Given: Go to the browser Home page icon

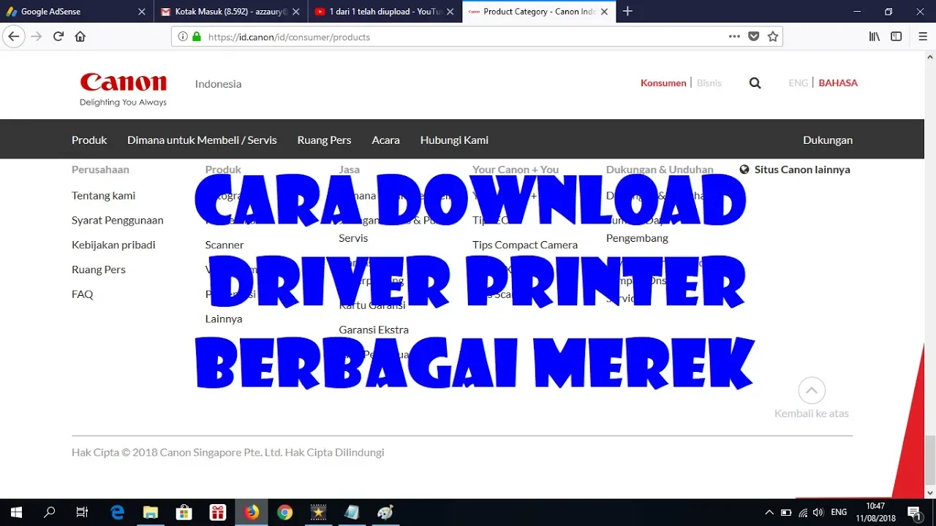Looking at the screenshot, I should click(80, 37).
